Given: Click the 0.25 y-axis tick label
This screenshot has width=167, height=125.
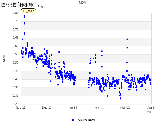Looking at the screenshot, I should point(15,104).
